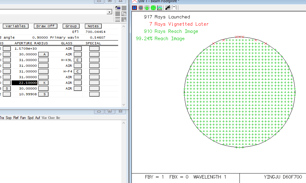Screen dimensions: 306x183
Task: Click the blue grid icon in Beam Footprint toolbar
Action: coord(134,8)
